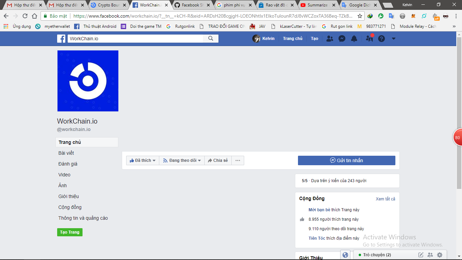Image resolution: width=462 pixels, height=260 pixels.
Task: Open the MetaMask fox extension
Action: (413, 16)
